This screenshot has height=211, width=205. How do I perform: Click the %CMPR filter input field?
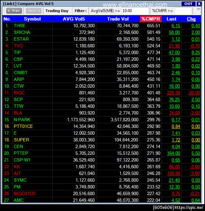tap(183, 11)
